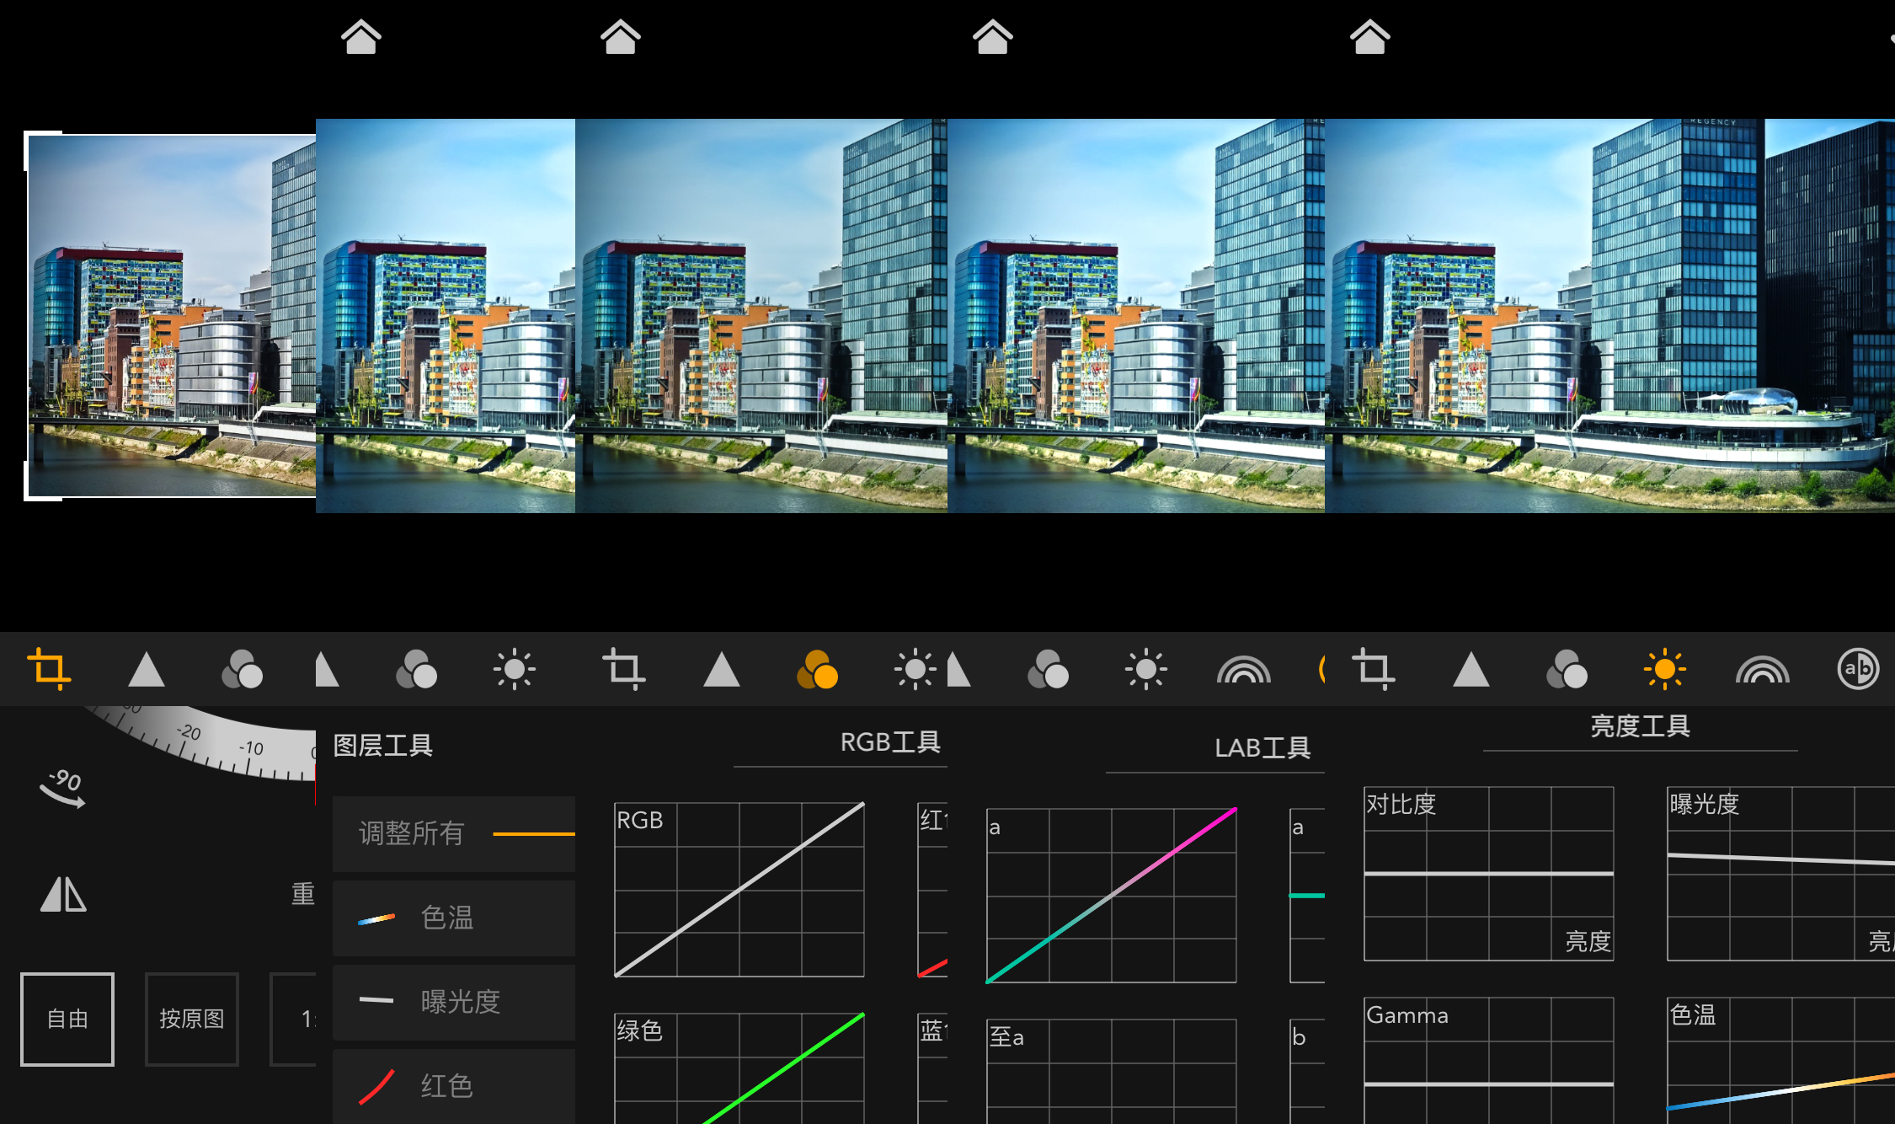Screen dimensions: 1895x1124
Task: Select the 曝光度 layer entry in 图层工具
Action: (454, 1002)
